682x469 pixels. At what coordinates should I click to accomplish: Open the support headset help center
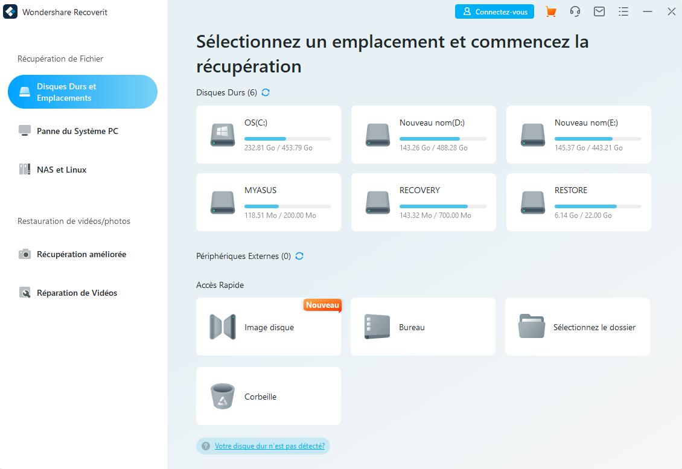pyautogui.click(x=575, y=11)
